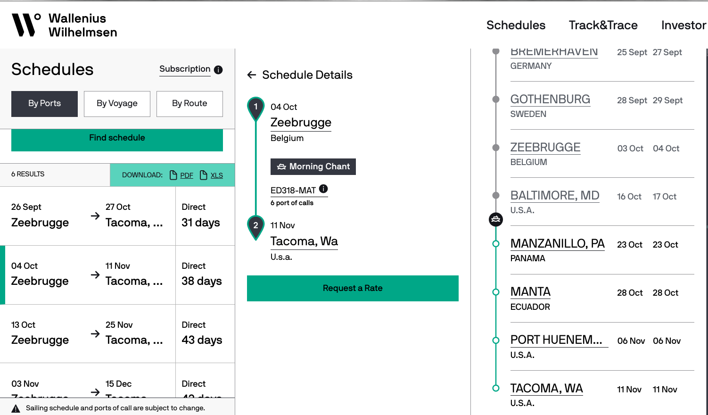Image resolution: width=708 pixels, height=415 pixels.
Task: Click the vessel position ship icon
Action: click(496, 219)
